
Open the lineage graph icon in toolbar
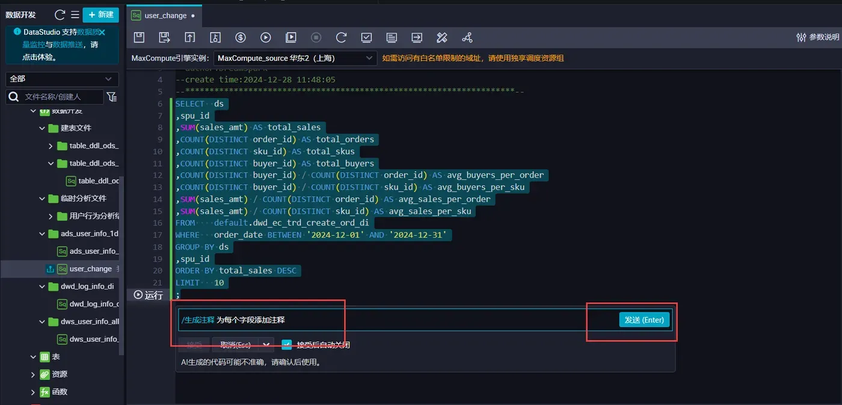[x=467, y=37]
